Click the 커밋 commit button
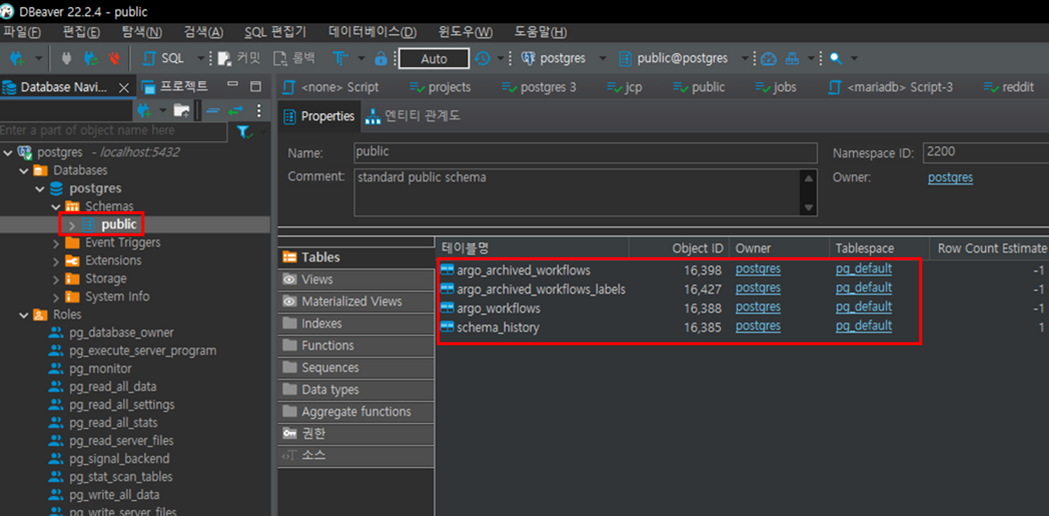The image size is (1049, 516). 239,58
